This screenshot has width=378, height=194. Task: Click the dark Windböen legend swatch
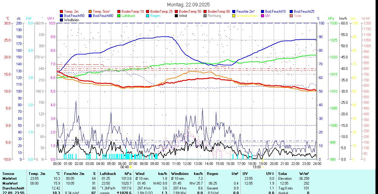point(61,20)
